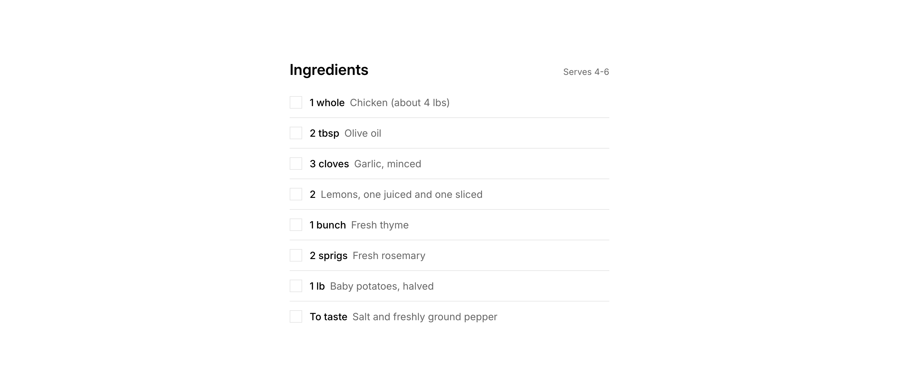Tick the salt and pepper checkbox
The image size is (899, 392).
click(296, 316)
